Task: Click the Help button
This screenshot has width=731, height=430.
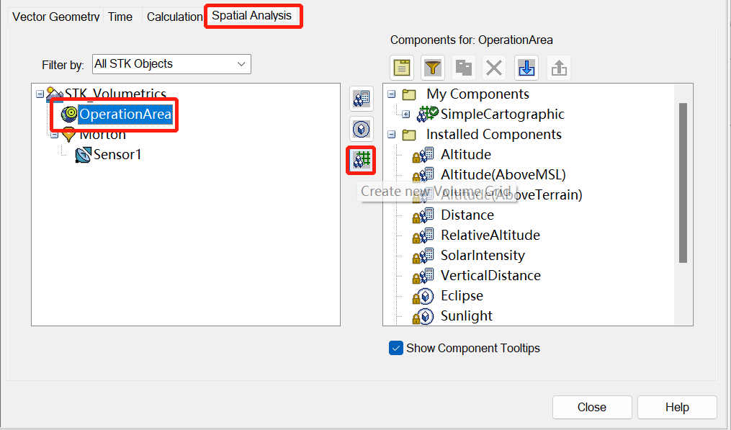Action: 677,407
